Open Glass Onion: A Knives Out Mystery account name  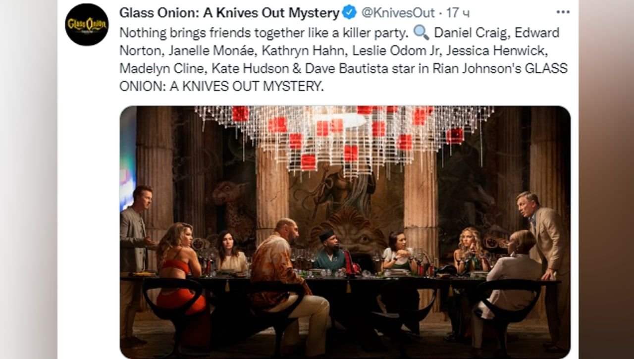(x=229, y=13)
